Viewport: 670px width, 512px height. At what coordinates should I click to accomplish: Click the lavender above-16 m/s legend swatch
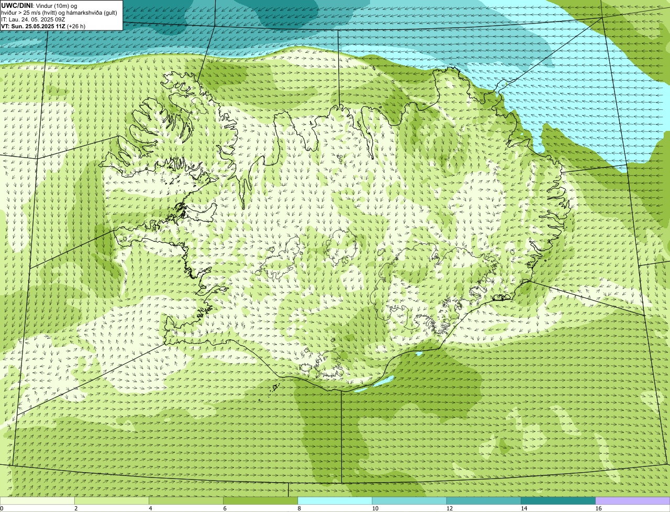pos(633,500)
